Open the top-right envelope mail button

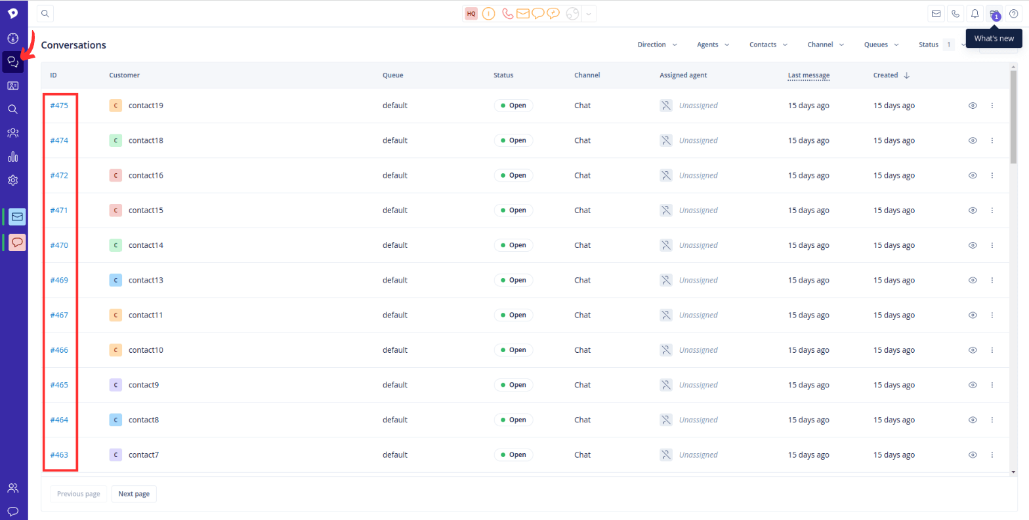[x=936, y=13]
